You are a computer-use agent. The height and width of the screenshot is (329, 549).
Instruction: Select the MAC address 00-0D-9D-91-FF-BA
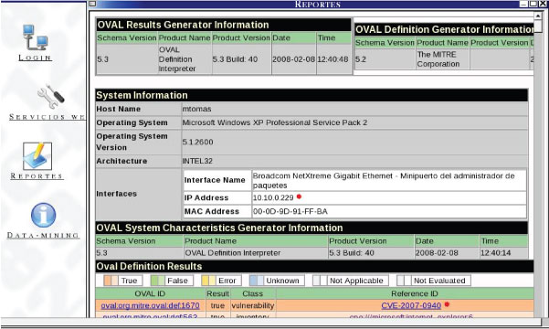point(290,211)
